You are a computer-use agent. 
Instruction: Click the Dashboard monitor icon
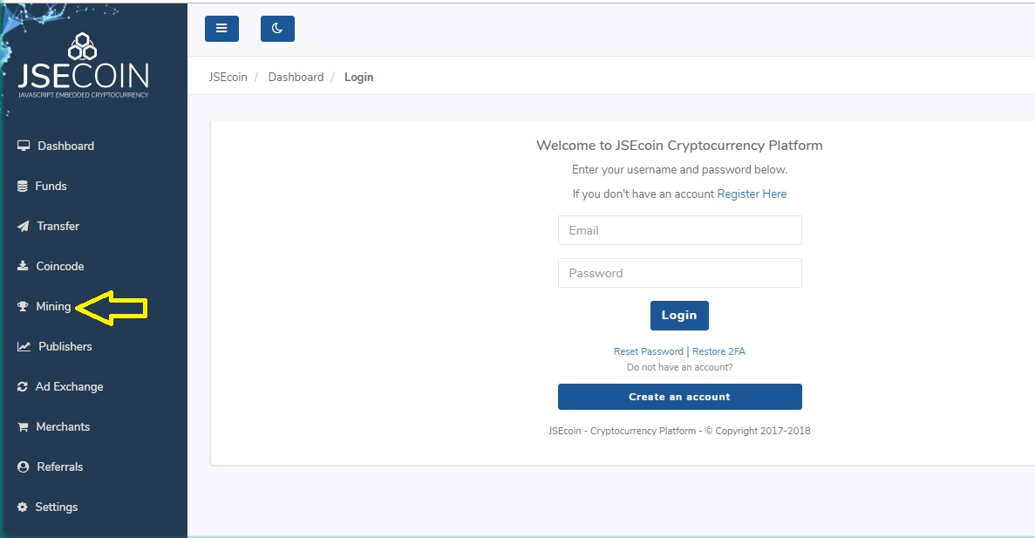click(x=23, y=146)
